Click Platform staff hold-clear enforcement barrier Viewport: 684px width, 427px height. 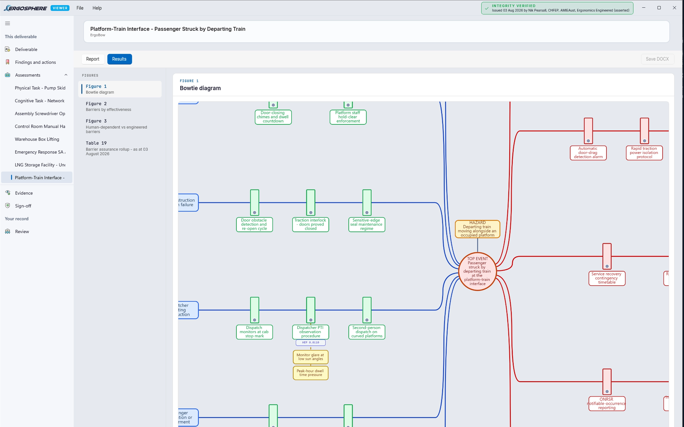[x=348, y=117]
